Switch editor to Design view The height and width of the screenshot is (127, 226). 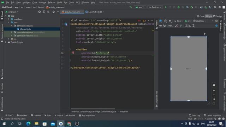click(x=218, y=16)
